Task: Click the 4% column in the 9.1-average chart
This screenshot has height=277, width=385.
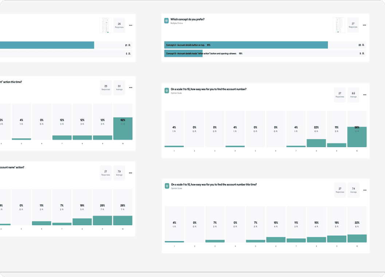Action: [x=22, y=122]
